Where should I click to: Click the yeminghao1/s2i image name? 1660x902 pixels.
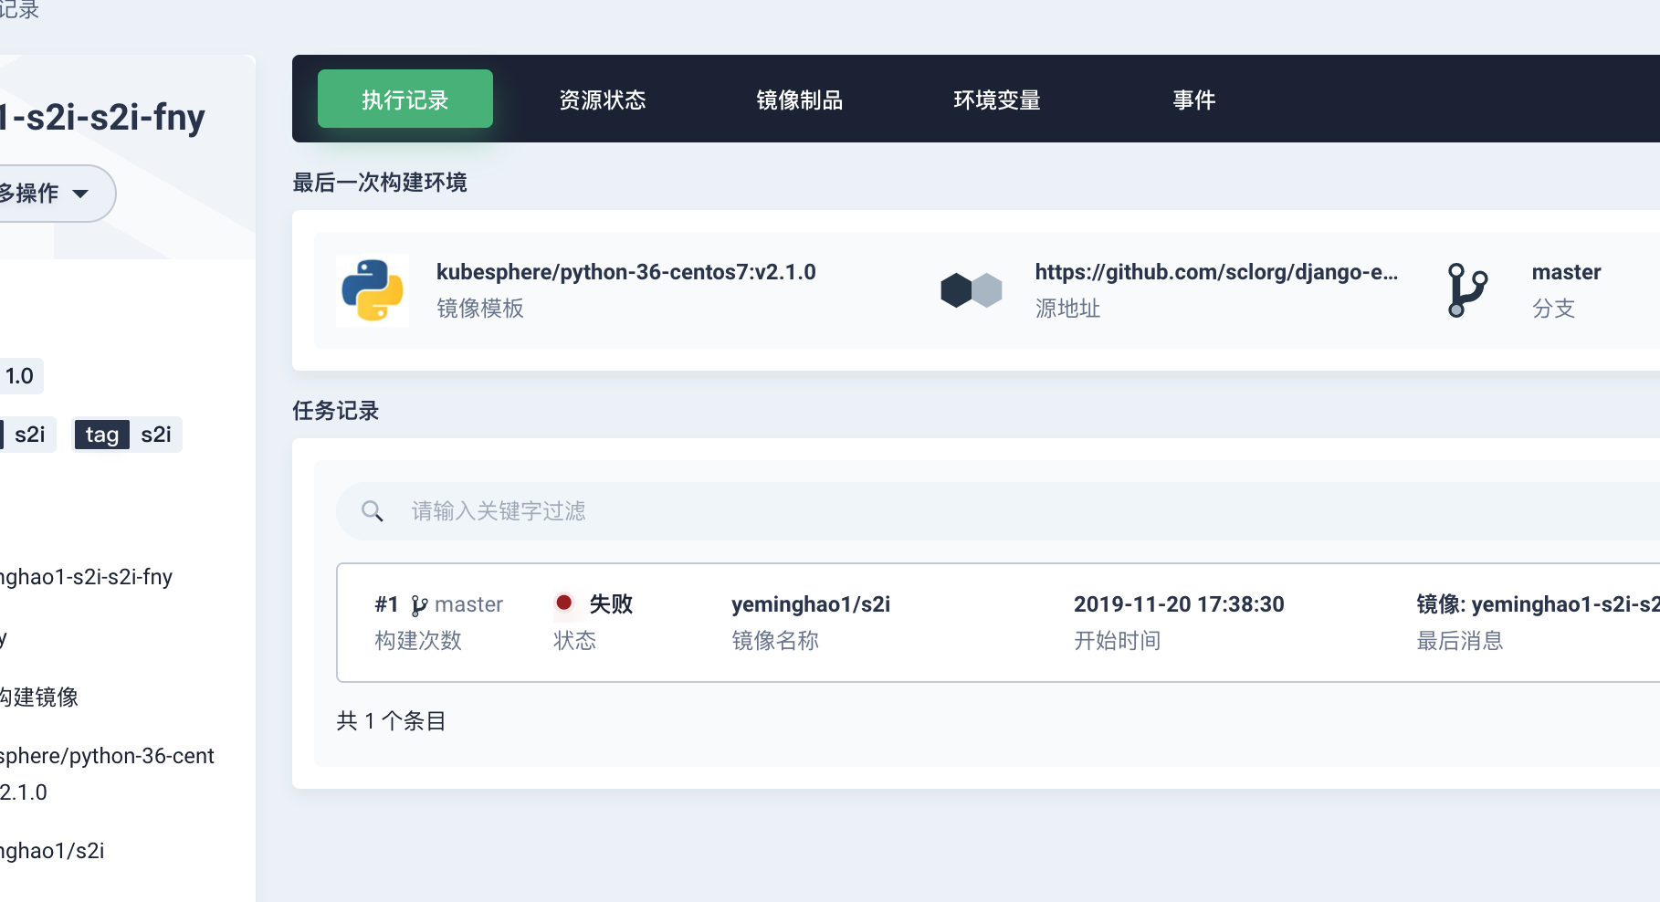pos(812,603)
